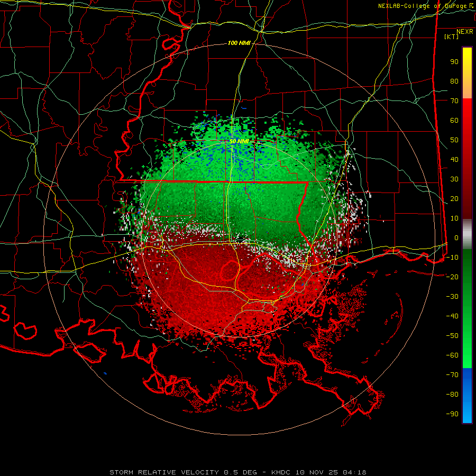Click the 100 NMI range ring label
Image resolution: width=476 pixels, height=476 pixels.
click(239, 43)
